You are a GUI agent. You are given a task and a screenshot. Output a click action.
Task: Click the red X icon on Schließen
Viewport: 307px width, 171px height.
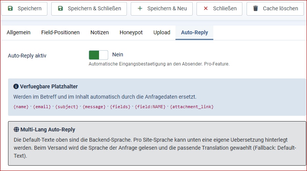[x=206, y=8]
